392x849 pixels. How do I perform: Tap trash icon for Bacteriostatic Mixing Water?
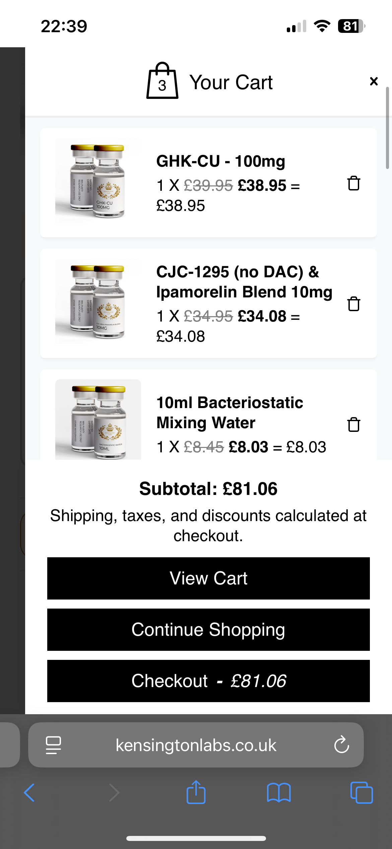tap(353, 424)
